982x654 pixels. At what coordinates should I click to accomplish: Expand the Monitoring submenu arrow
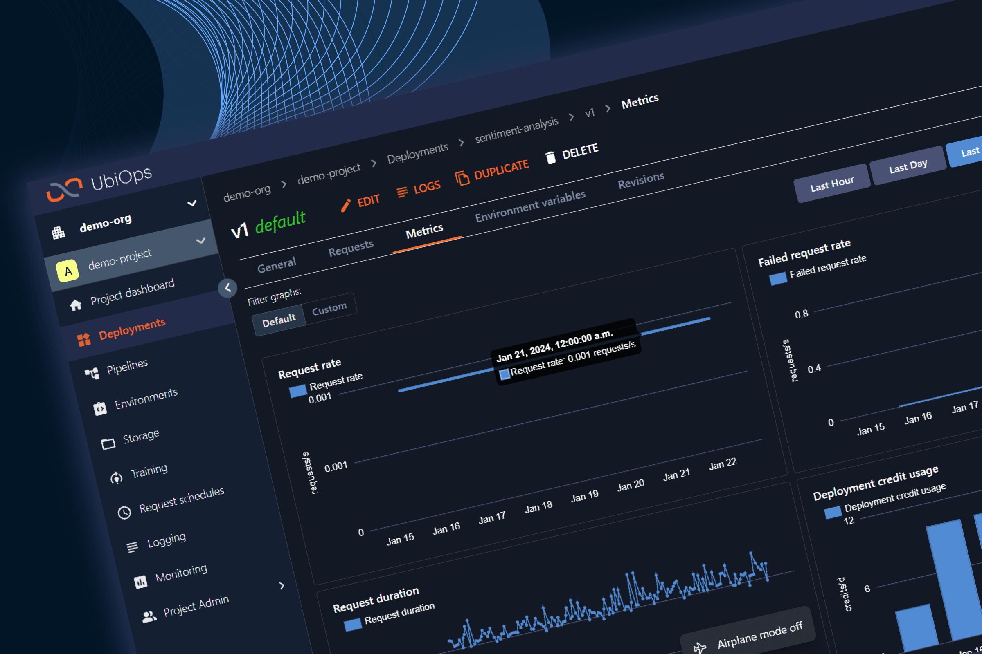pos(282,586)
